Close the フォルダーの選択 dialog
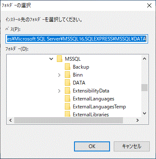 click(x=149, y=5)
